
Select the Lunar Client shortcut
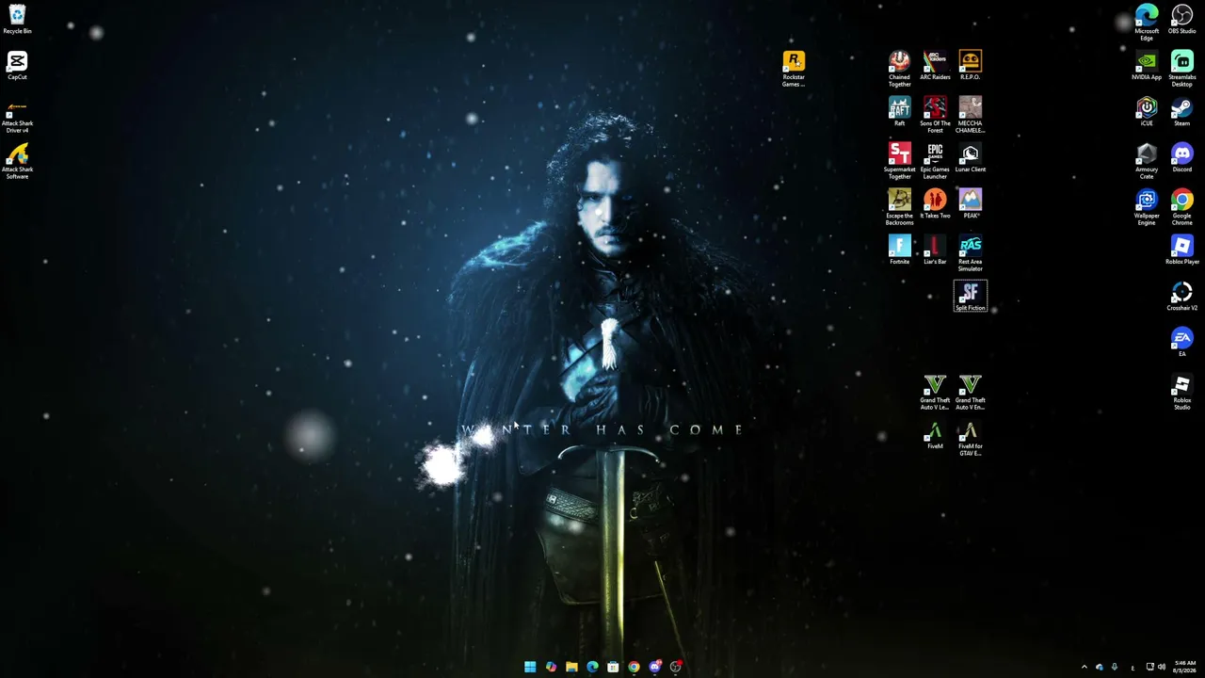click(971, 158)
